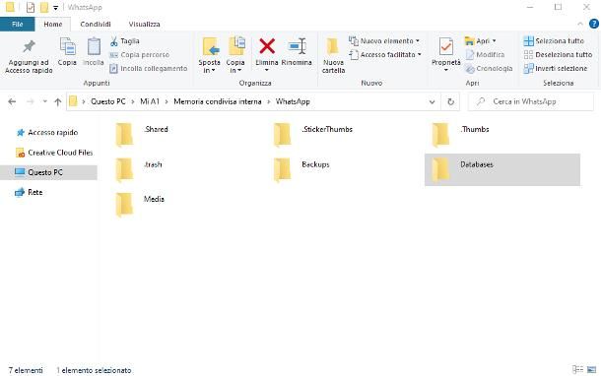This screenshot has height=376, width=601.
Task: Go forward with the right arrow
Action: coord(30,101)
